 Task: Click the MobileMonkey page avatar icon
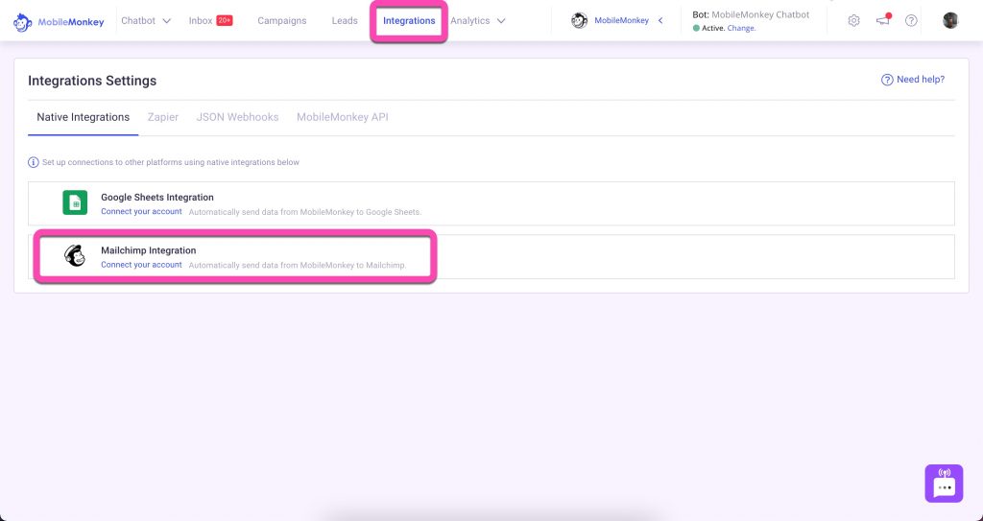tap(579, 21)
